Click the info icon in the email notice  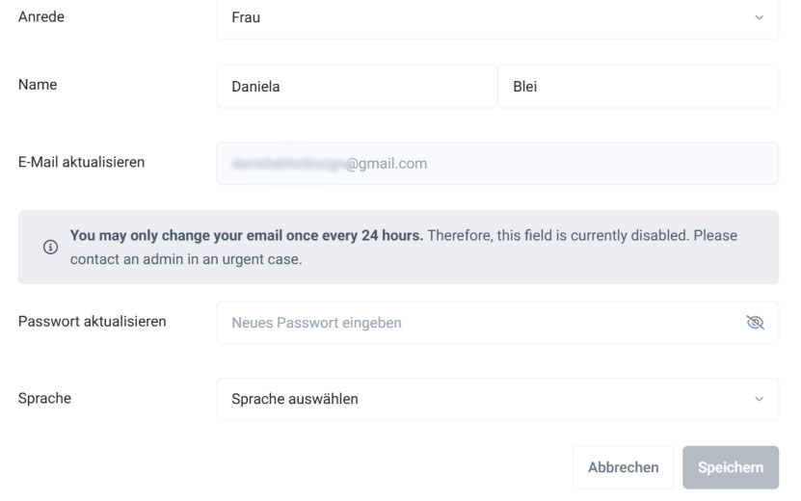click(50, 248)
